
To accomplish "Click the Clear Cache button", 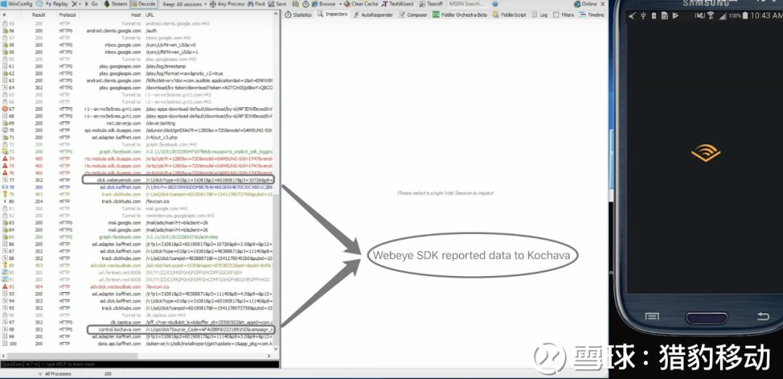I will tap(360, 4).
